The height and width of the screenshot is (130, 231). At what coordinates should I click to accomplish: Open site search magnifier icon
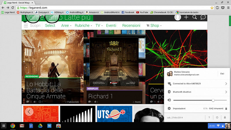click(195, 17)
